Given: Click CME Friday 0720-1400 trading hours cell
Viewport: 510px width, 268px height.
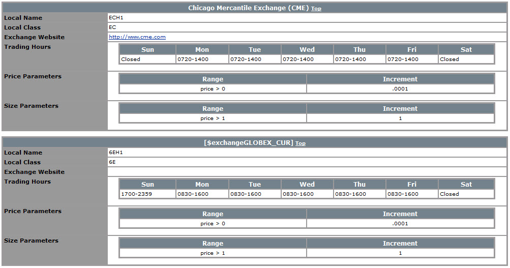Looking at the screenshot, I should 412,59.
